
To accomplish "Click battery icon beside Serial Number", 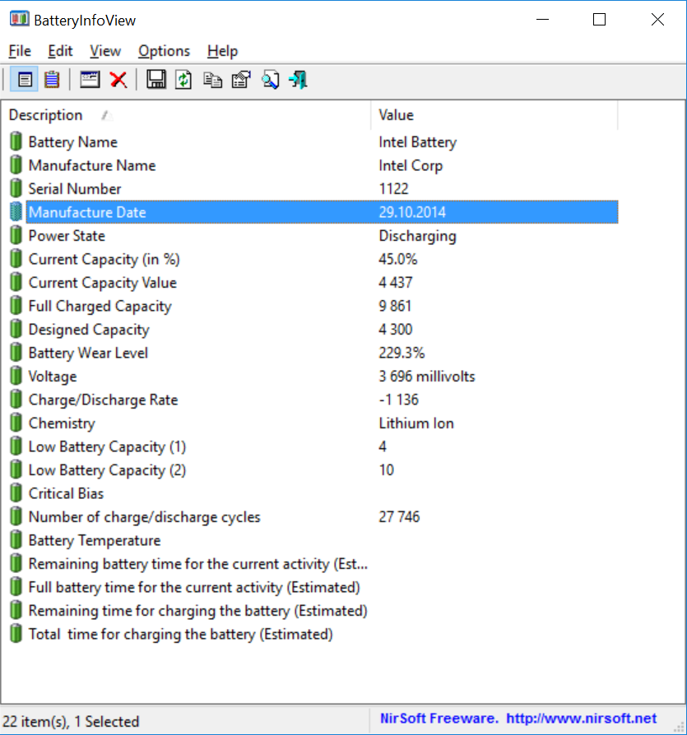I will (16, 188).
